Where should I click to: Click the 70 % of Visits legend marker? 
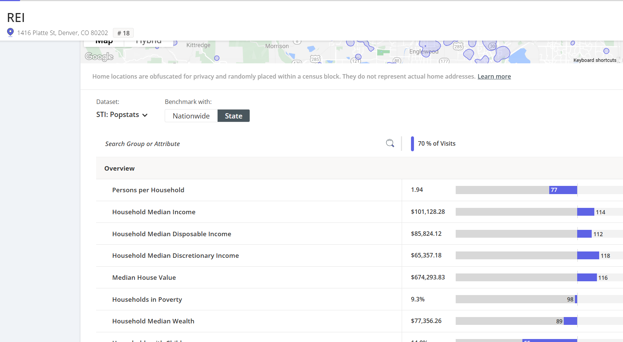(412, 144)
